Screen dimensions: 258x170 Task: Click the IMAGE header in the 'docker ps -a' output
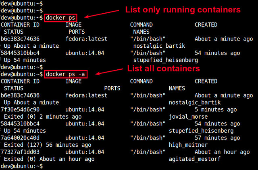(x=73, y=81)
